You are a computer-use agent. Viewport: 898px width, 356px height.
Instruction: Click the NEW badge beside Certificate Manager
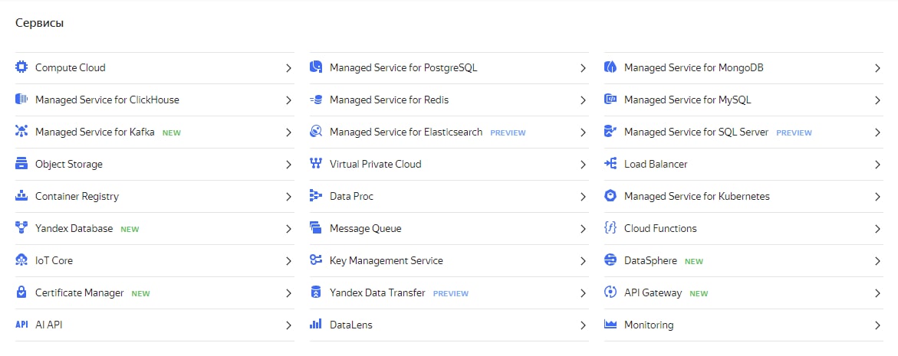coord(140,294)
